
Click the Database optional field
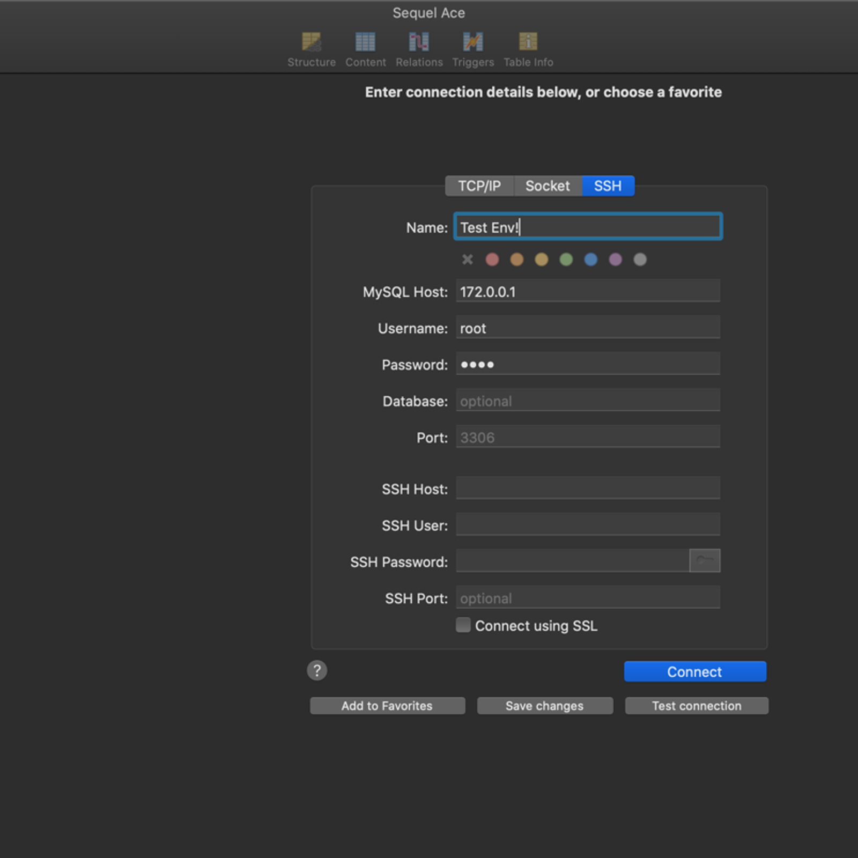pyautogui.click(x=588, y=400)
